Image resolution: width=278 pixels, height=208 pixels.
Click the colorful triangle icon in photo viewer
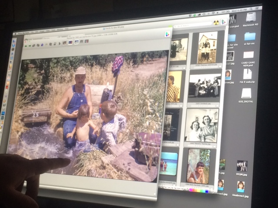pyautogui.click(x=167, y=34)
